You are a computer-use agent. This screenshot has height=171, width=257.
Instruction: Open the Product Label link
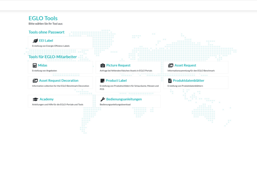tap(116, 80)
